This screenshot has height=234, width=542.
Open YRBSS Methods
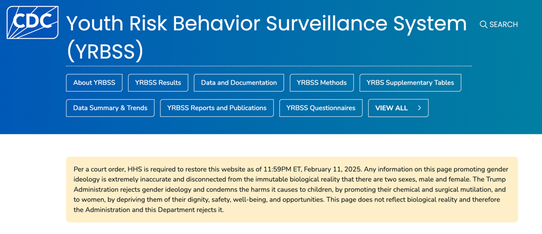tap(321, 83)
